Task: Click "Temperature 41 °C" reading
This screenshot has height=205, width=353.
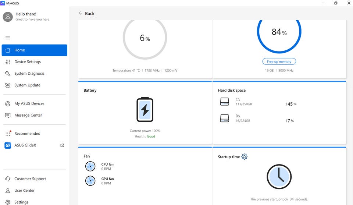Action: 126,71
